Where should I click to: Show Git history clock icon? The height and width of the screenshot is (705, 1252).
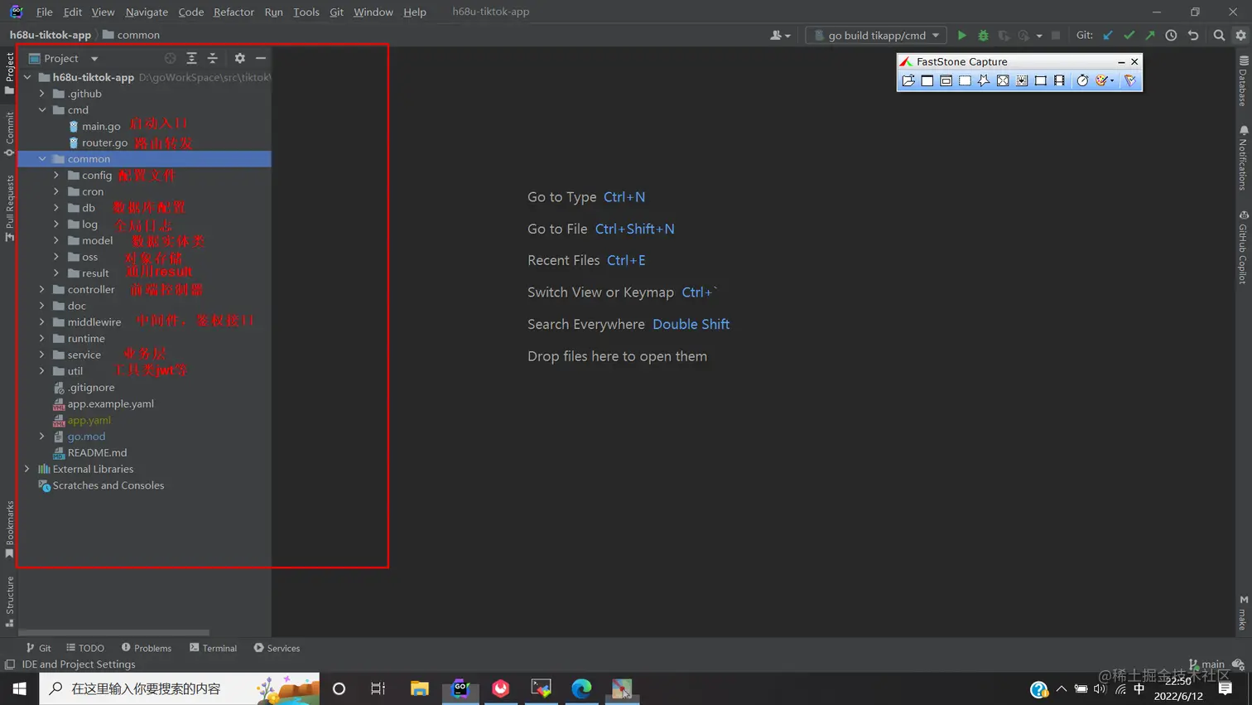[1171, 36]
